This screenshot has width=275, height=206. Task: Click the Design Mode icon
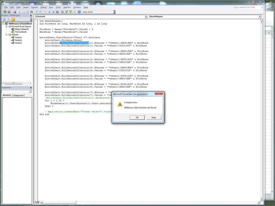[57, 12]
